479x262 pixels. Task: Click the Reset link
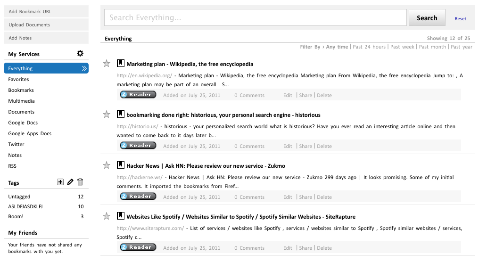pyautogui.click(x=460, y=19)
